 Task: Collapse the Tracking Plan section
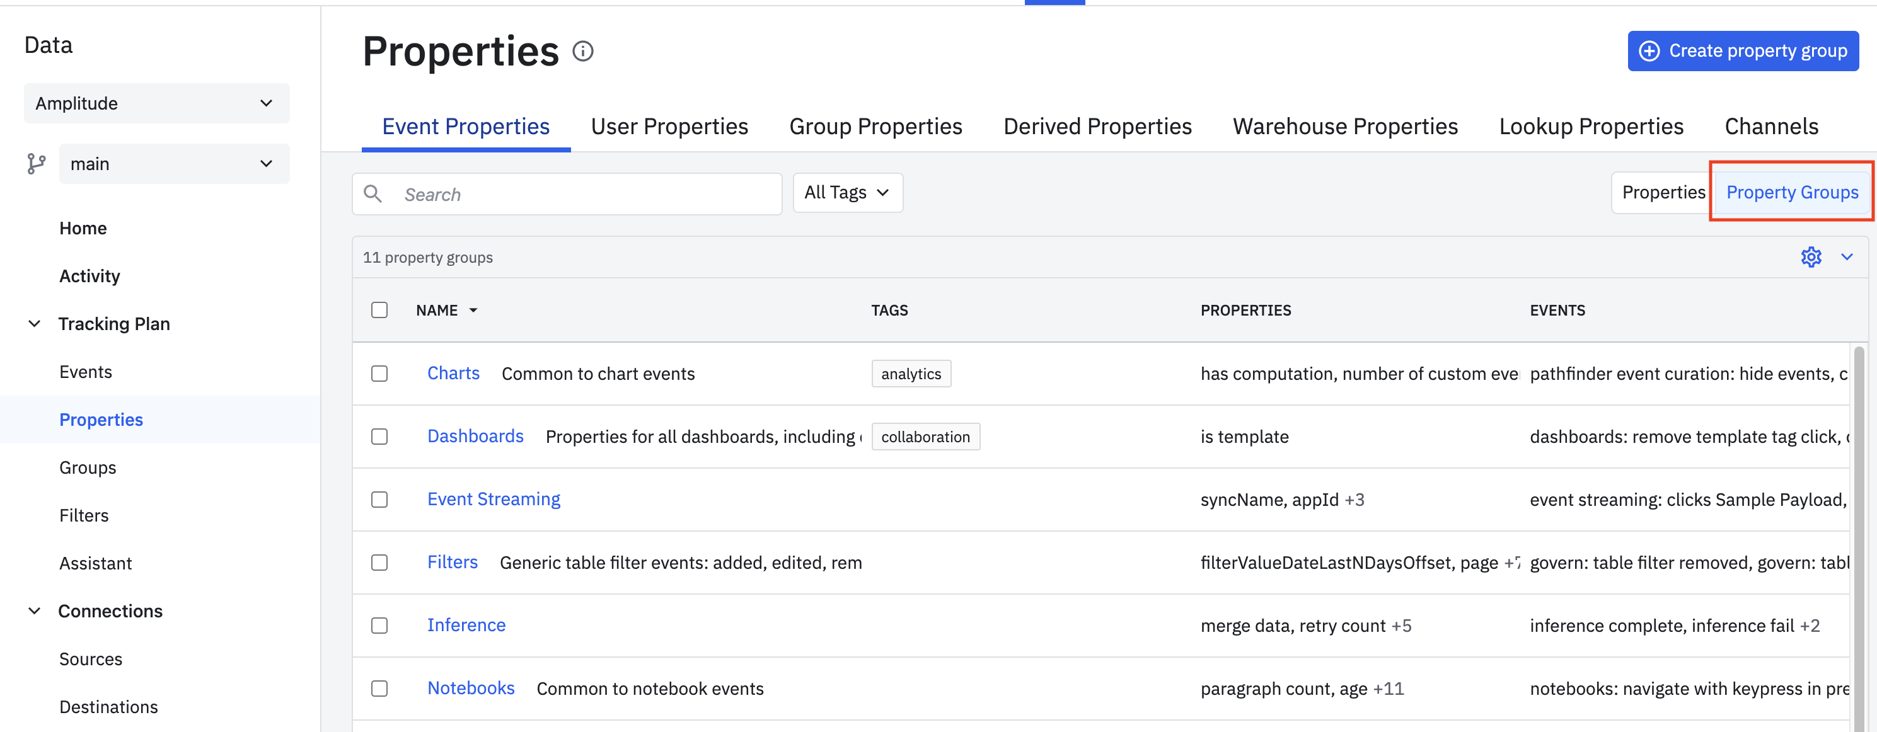(x=34, y=323)
